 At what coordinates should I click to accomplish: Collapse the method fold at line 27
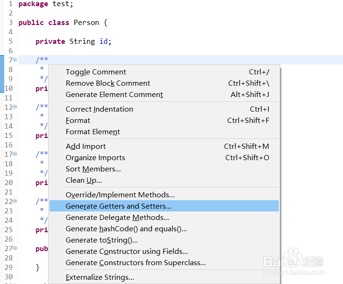pyautogui.click(x=15, y=248)
